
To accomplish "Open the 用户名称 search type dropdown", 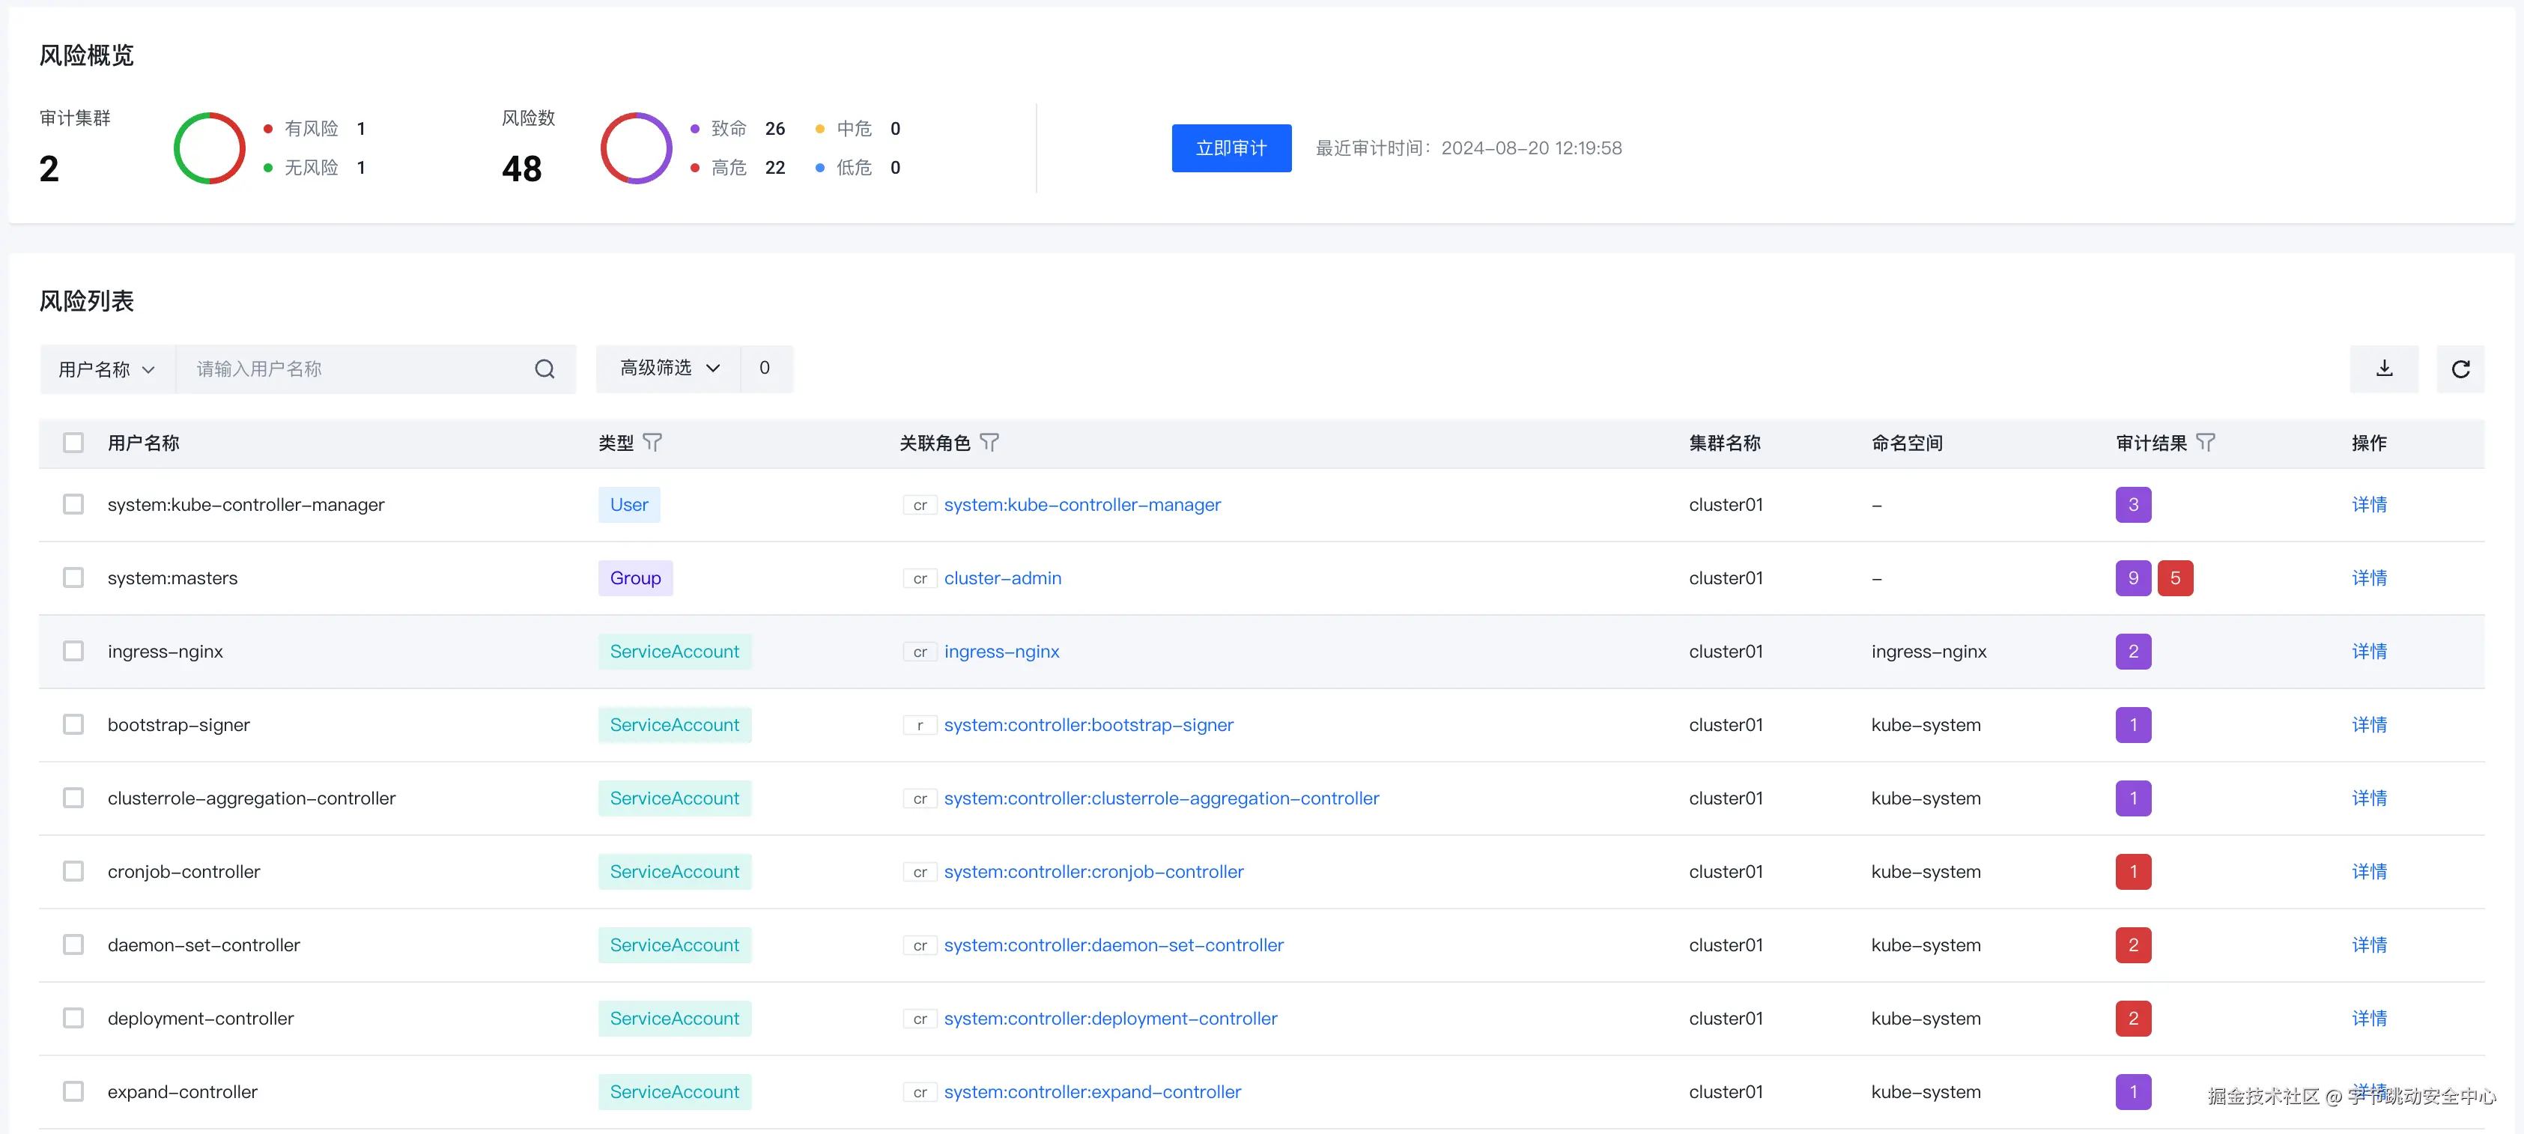I will pos(107,369).
